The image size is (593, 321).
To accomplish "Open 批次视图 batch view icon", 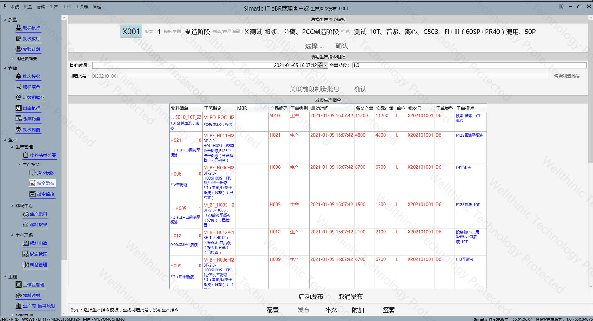I will pyautogui.click(x=19, y=129).
